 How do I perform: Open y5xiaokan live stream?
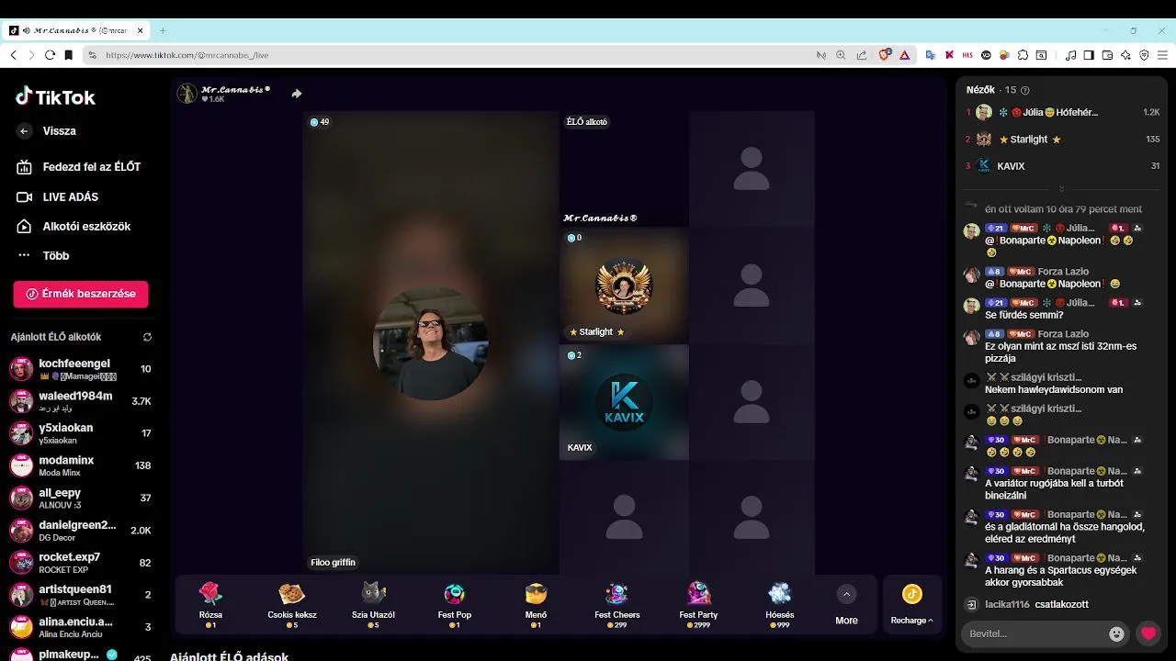81,433
